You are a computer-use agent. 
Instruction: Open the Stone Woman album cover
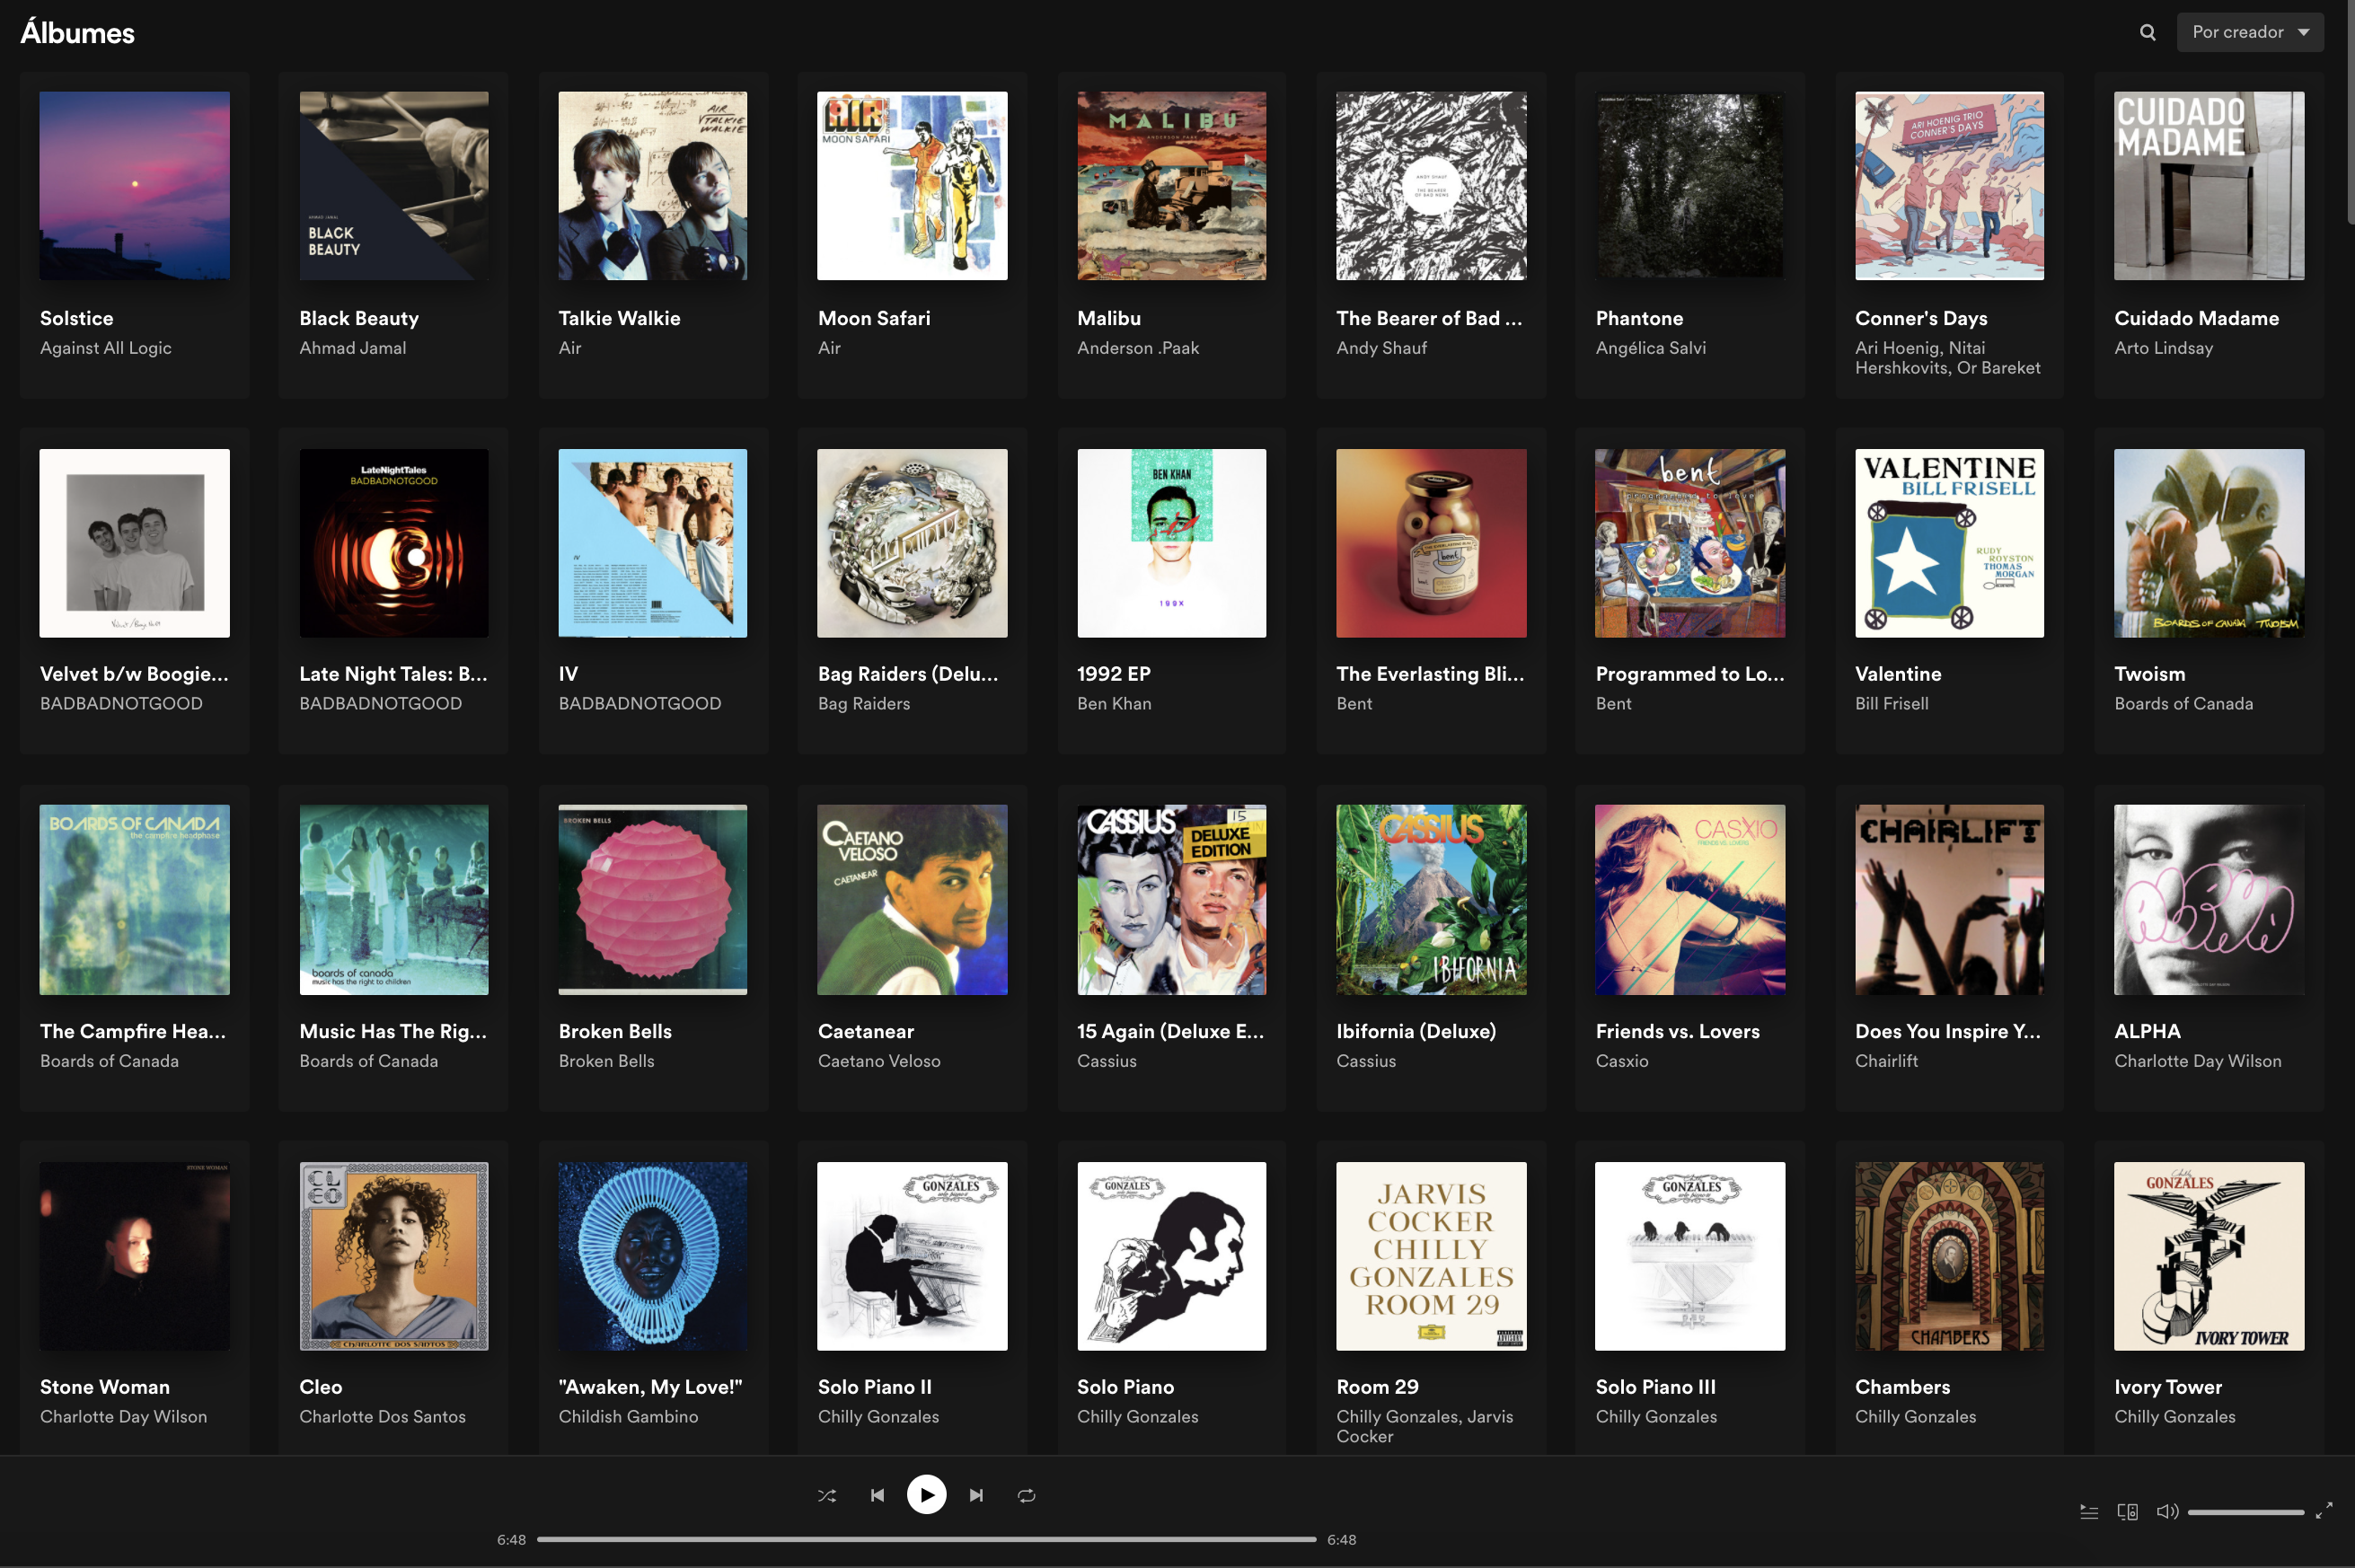coord(134,1256)
